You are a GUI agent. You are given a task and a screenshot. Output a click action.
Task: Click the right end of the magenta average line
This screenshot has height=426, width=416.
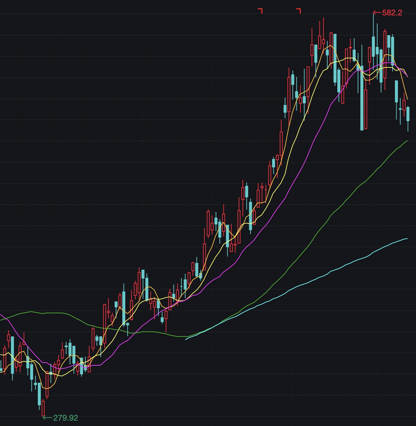point(407,76)
